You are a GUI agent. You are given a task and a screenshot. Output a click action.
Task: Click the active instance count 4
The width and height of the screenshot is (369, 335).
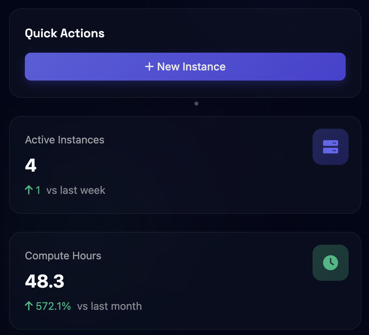[x=31, y=164]
